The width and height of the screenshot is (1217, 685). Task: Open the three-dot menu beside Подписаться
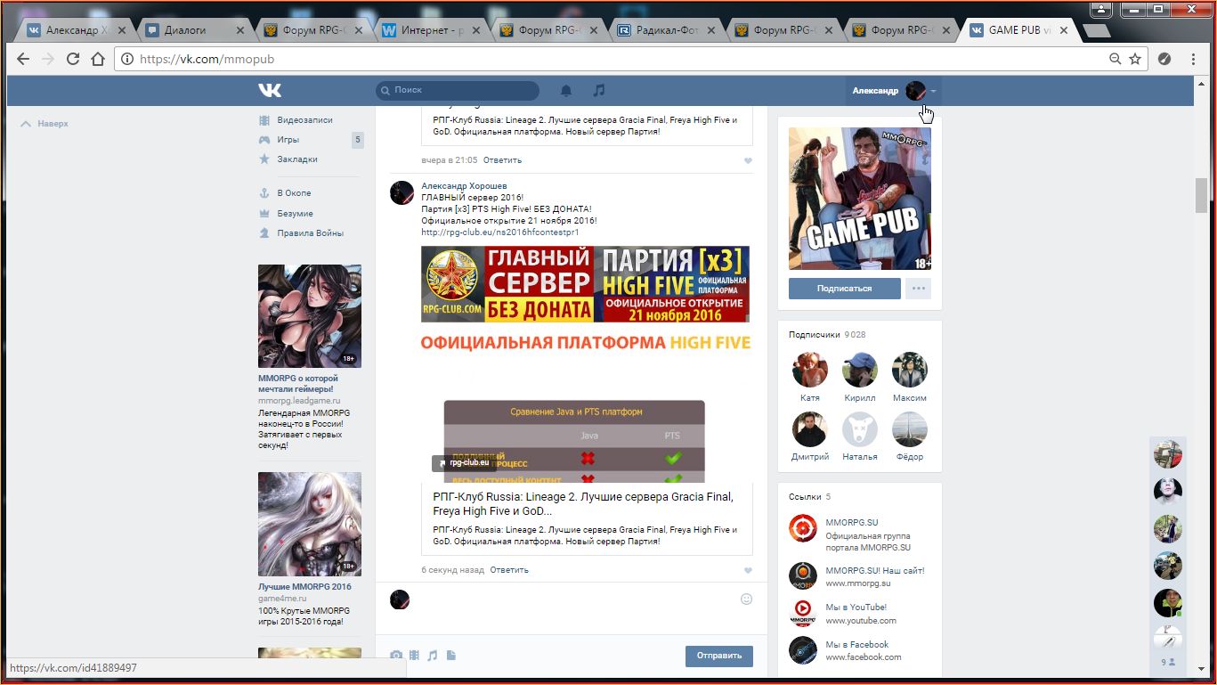[919, 288]
